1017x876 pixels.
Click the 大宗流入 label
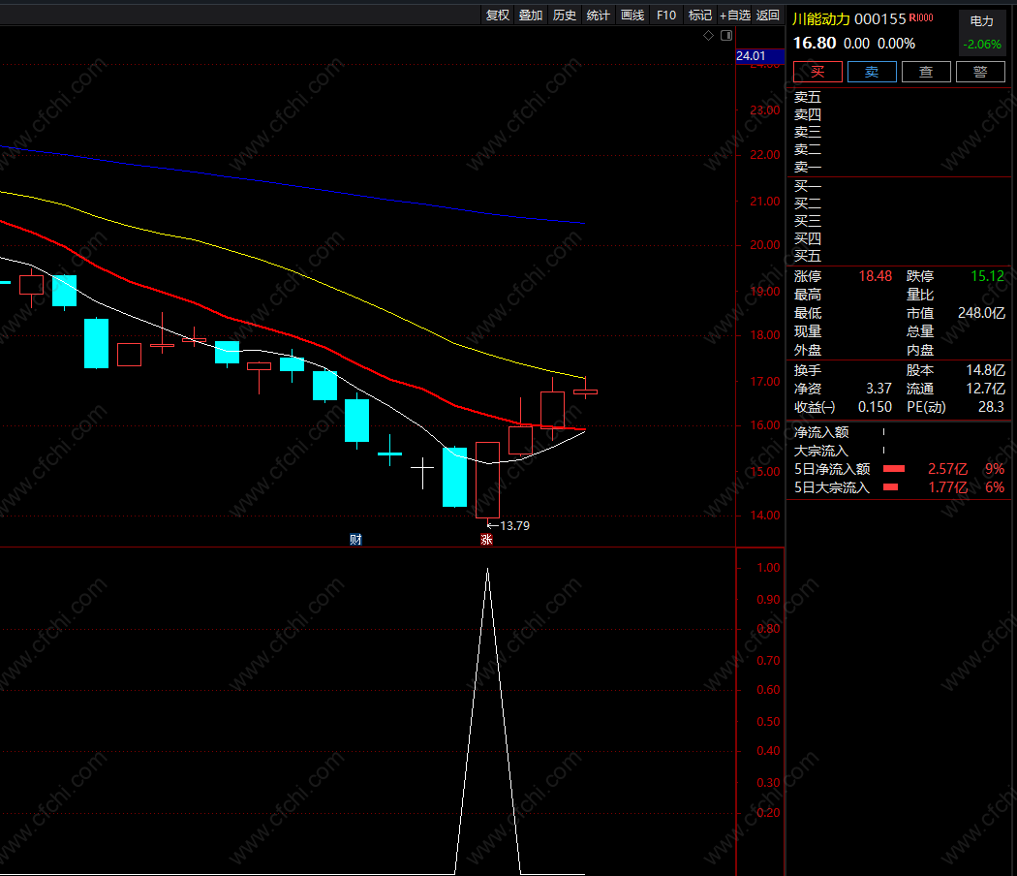click(x=821, y=451)
